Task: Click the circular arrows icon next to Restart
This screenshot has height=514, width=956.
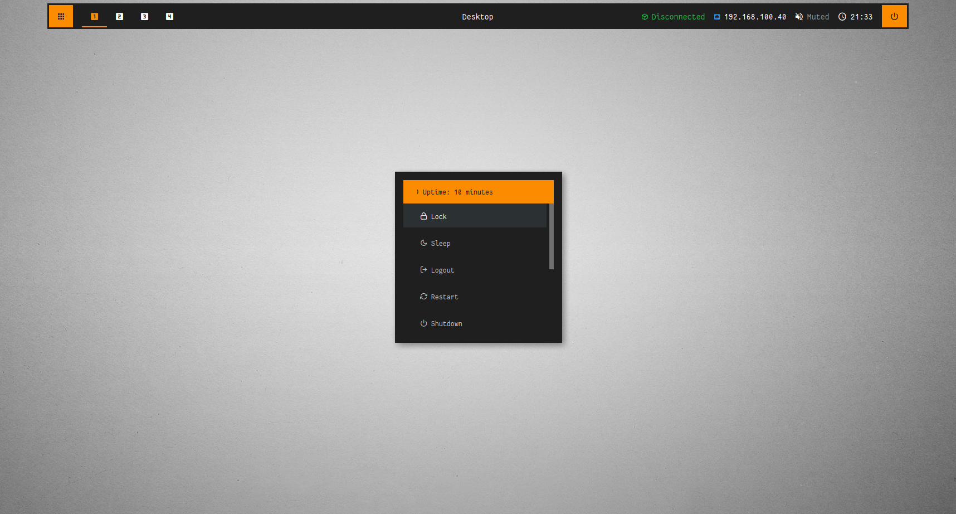Action: pos(424,296)
